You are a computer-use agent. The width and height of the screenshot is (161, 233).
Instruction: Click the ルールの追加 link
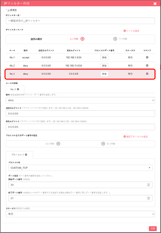(x=131, y=31)
